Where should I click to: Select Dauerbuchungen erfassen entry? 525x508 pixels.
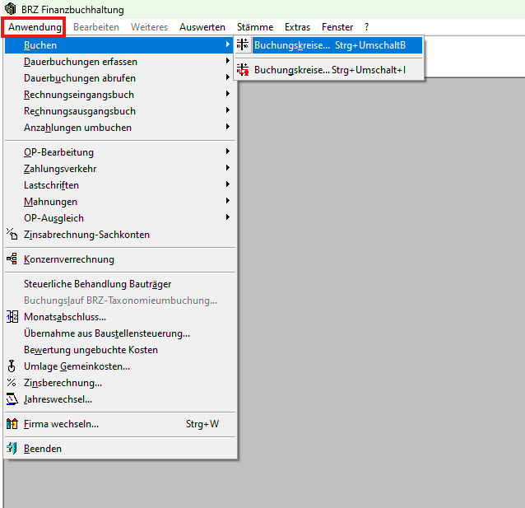(120, 62)
